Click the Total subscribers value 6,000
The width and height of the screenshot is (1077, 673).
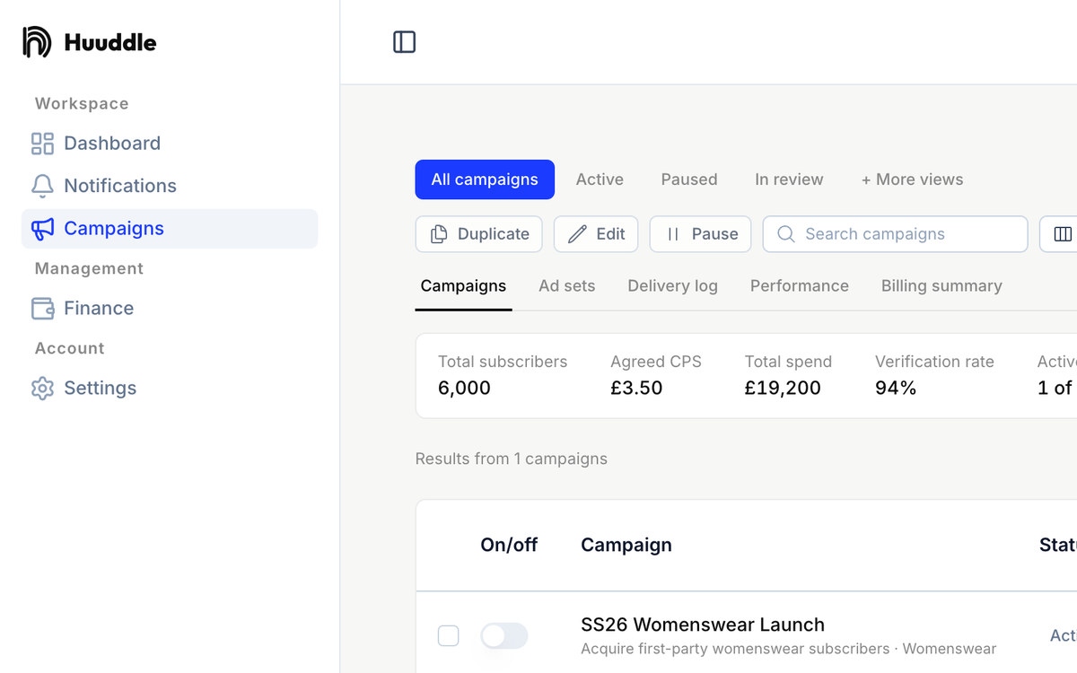click(464, 389)
